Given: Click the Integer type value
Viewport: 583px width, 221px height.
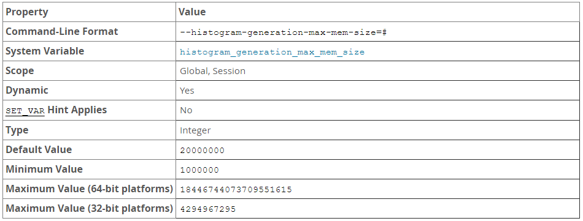Looking at the screenshot, I should [x=195, y=130].
